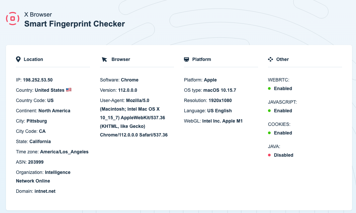The width and height of the screenshot is (356, 213).
Task: Click the Platform monitor icon
Action: [186, 59]
